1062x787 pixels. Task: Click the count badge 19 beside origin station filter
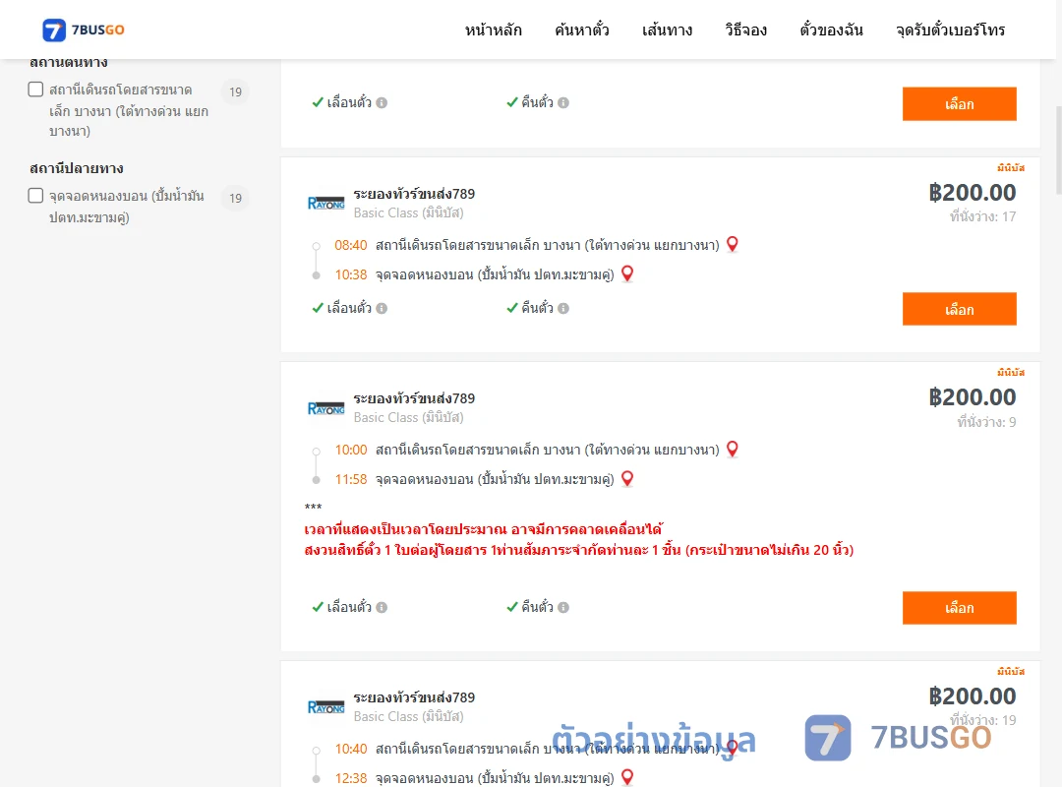(236, 91)
